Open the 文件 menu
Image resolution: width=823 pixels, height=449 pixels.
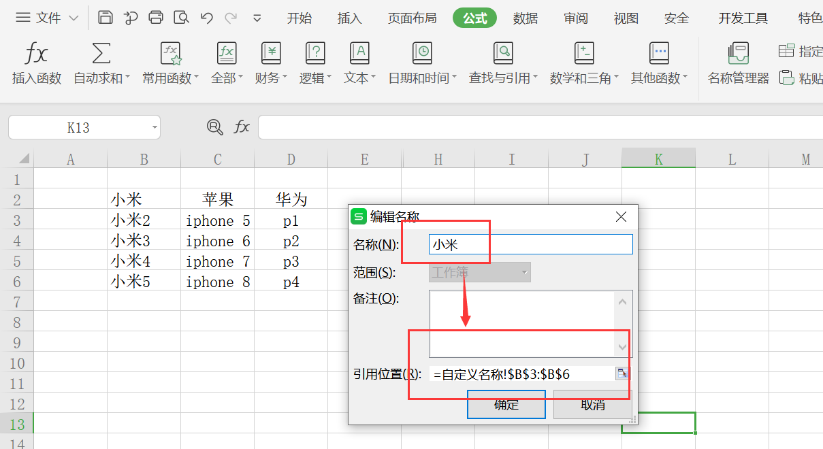[x=47, y=18]
